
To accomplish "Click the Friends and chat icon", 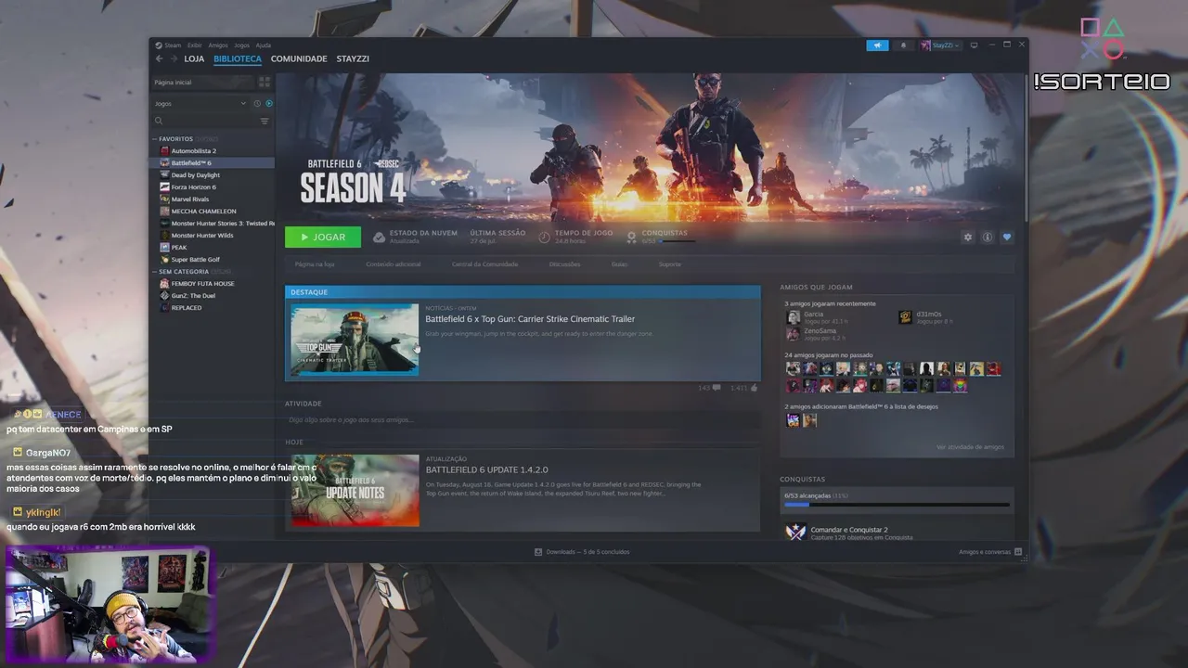I will point(1018,552).
